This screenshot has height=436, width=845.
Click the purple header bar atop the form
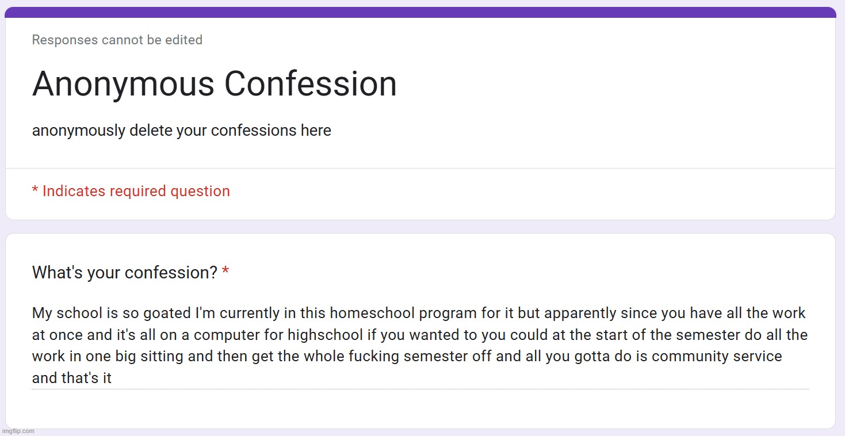pos(420,12)
